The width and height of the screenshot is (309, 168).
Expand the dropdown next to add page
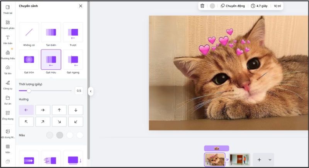[x=270, y=159]
